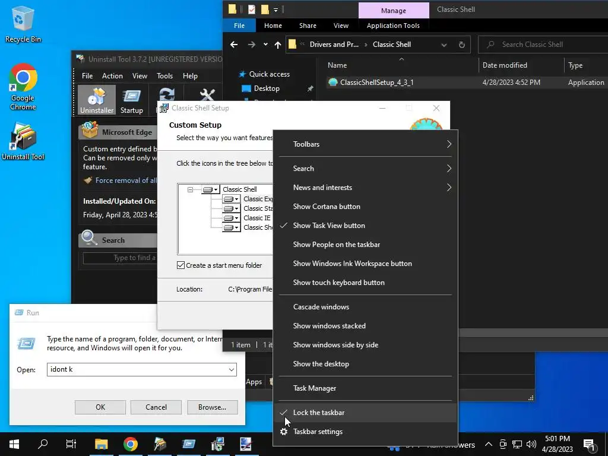This screenshot has height=456, width=608.
Task: Open Task View from the taskbar
Action: pos(71,444)
